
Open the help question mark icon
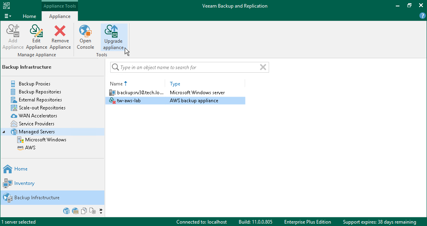click(x=422, y=16)
